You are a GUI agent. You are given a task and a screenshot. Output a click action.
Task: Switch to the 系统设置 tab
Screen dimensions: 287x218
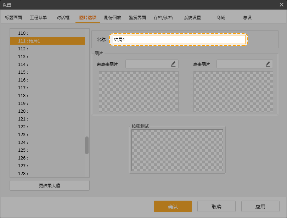192,17
